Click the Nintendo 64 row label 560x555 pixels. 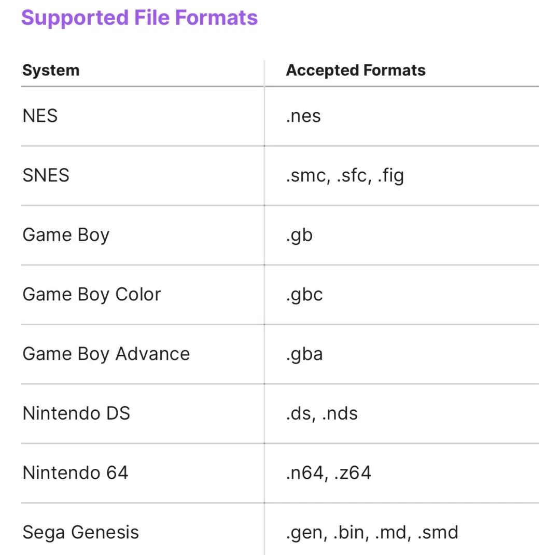click(75, 473)
